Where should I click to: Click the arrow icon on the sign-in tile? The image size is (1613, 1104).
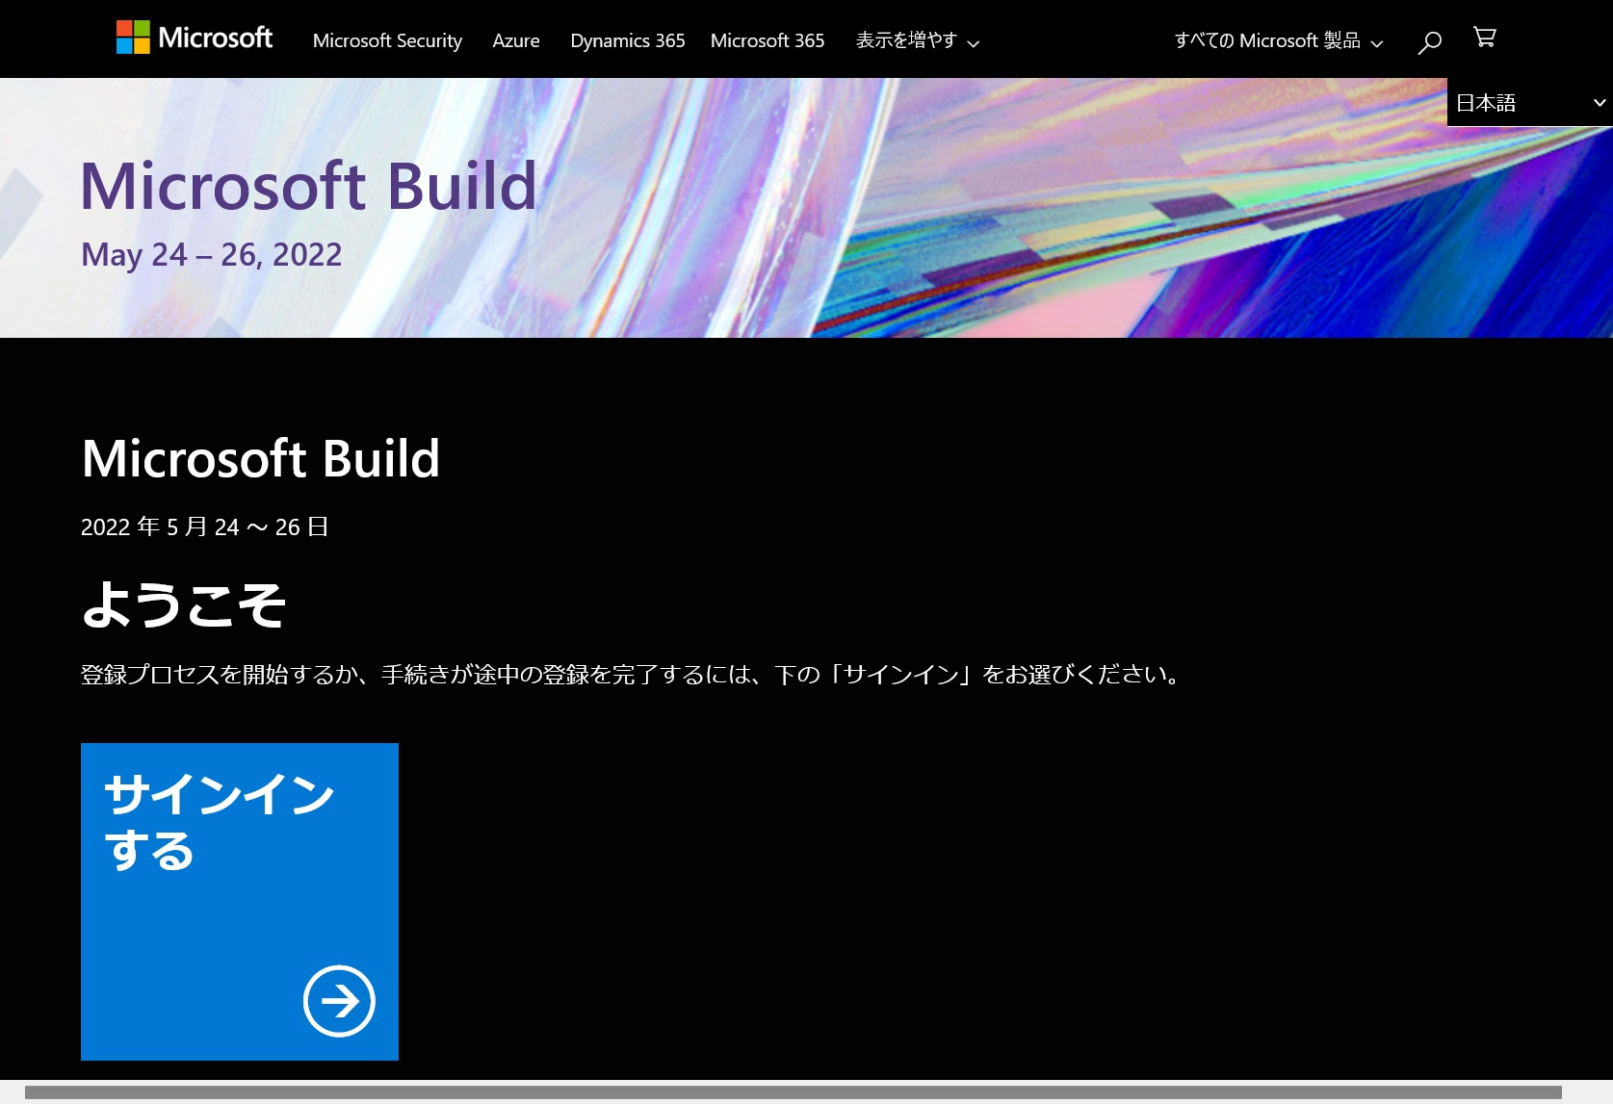pyautogui.click(x=338, y=1001)
